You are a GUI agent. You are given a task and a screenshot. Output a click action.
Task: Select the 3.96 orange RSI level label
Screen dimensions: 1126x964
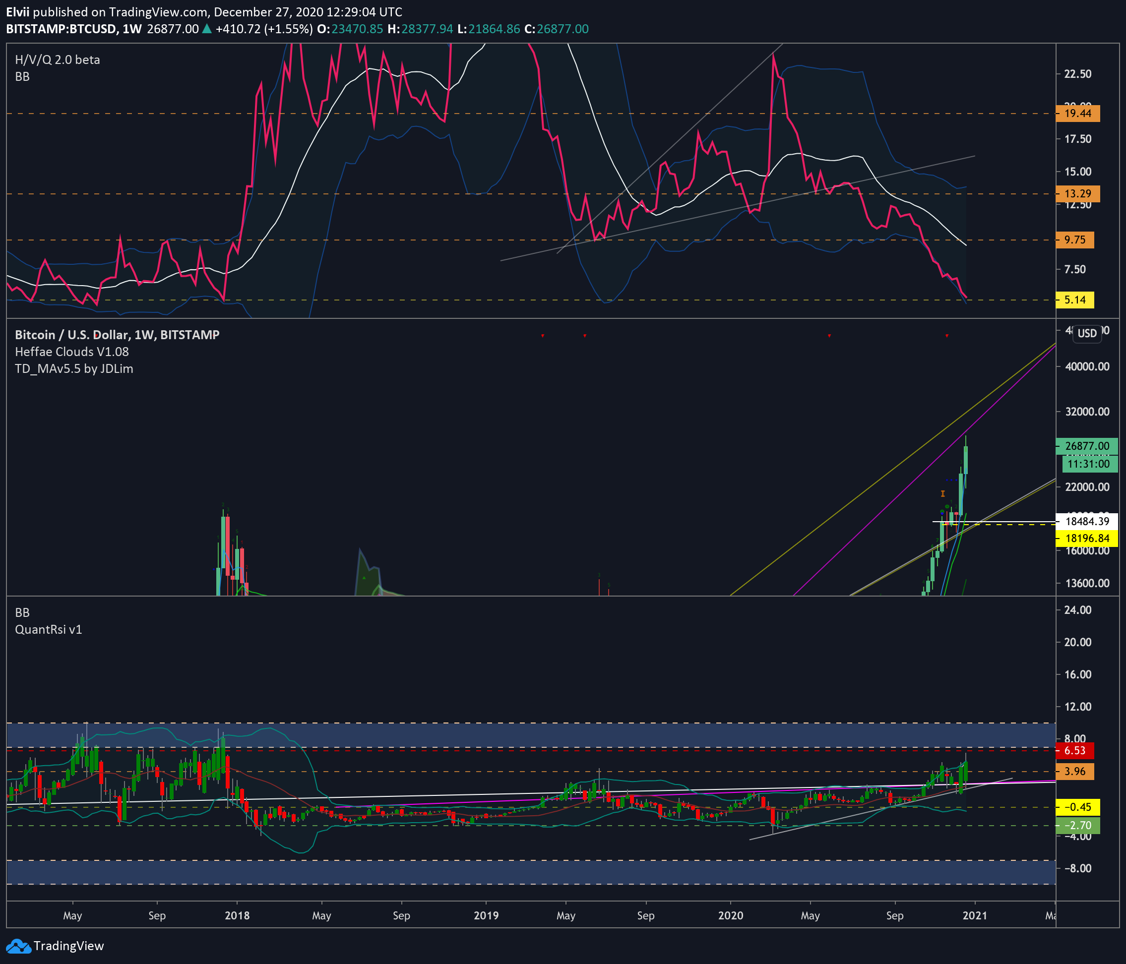coord(1075,772)
